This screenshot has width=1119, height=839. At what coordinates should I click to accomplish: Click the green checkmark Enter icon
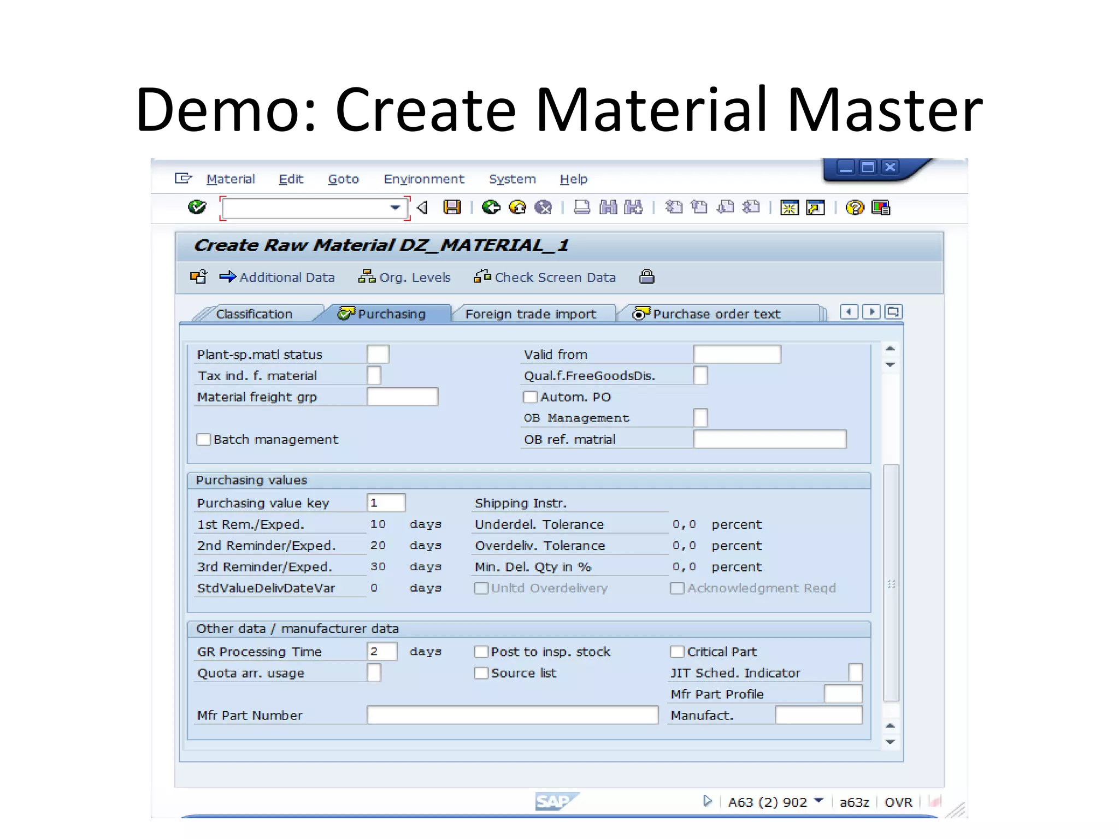[x=197, y=208]
